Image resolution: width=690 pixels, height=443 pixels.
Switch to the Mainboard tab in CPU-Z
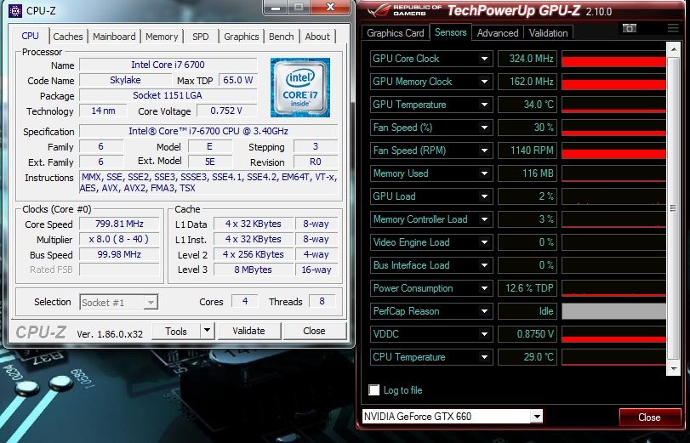[114, 37]
